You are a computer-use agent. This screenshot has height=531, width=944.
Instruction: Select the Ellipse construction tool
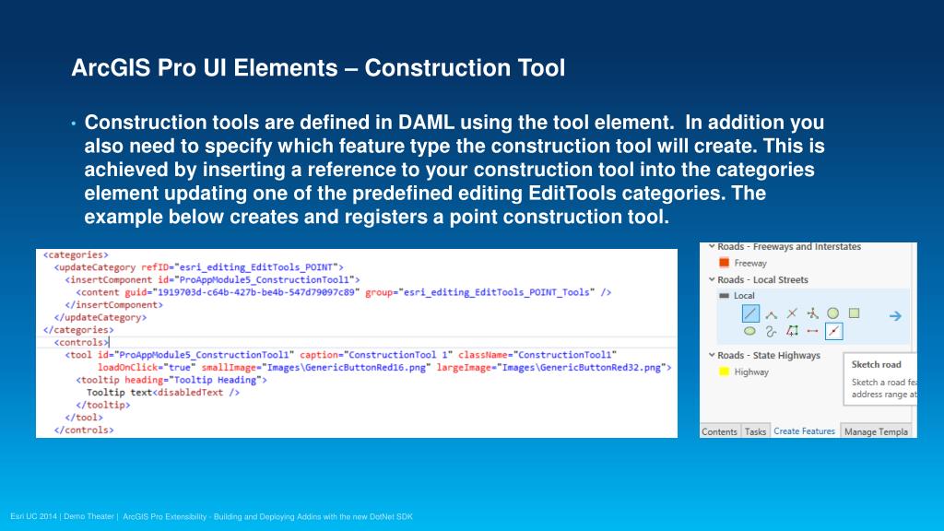point(749,331)
